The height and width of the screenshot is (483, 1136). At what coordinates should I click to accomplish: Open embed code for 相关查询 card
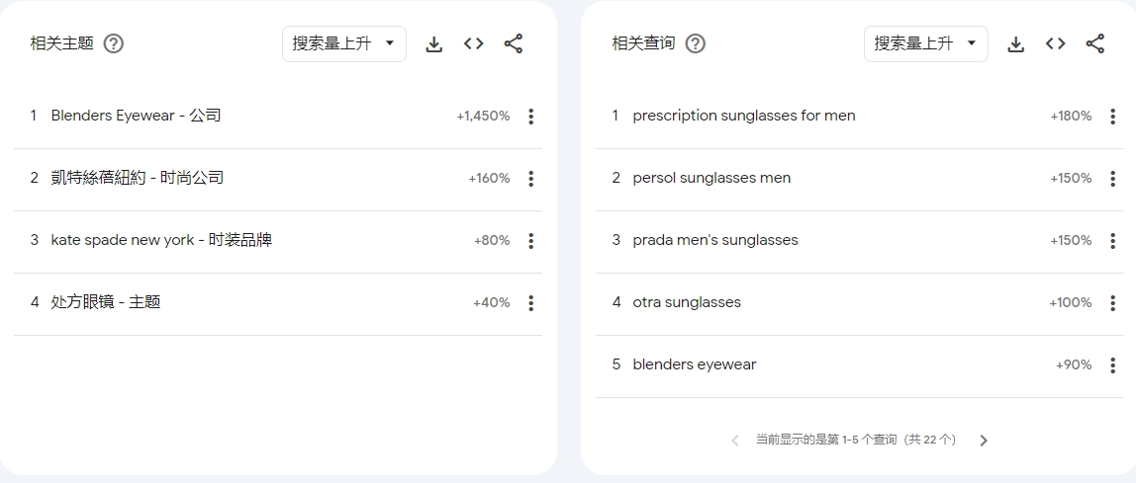pyautogui.click(x=1056, y=44)
